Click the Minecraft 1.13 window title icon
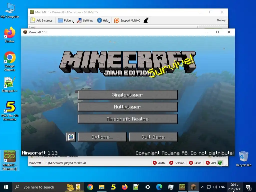The width and height of the screenshot is (256, 192). [x=25, y=32]
